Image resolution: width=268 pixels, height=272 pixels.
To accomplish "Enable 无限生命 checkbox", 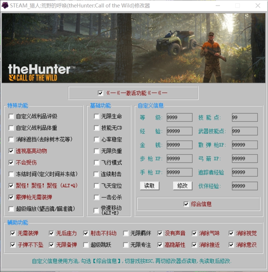I will [x=96, y=116].
